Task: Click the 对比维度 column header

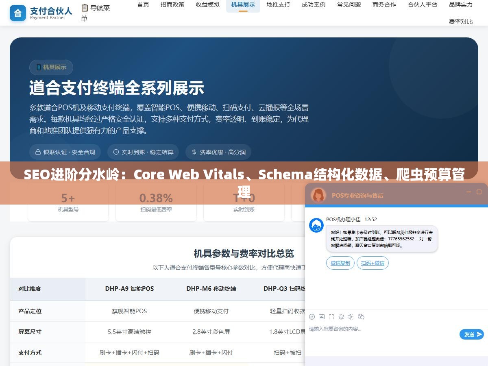Action: (x=30, y=289)
